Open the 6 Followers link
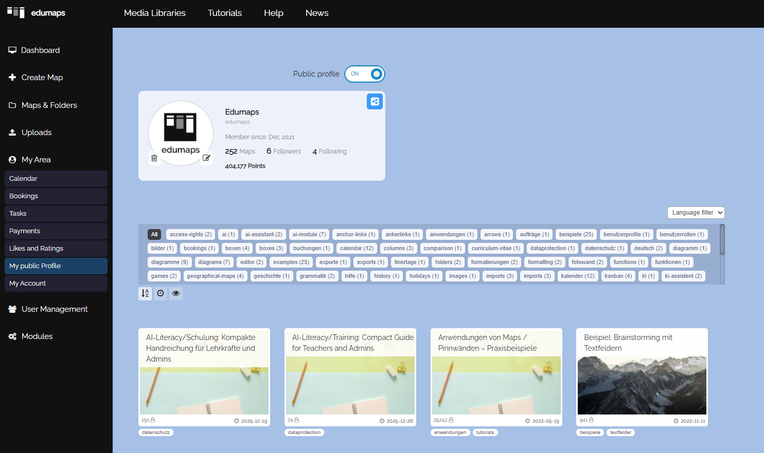The image size is (764, 453). (283, 152)
